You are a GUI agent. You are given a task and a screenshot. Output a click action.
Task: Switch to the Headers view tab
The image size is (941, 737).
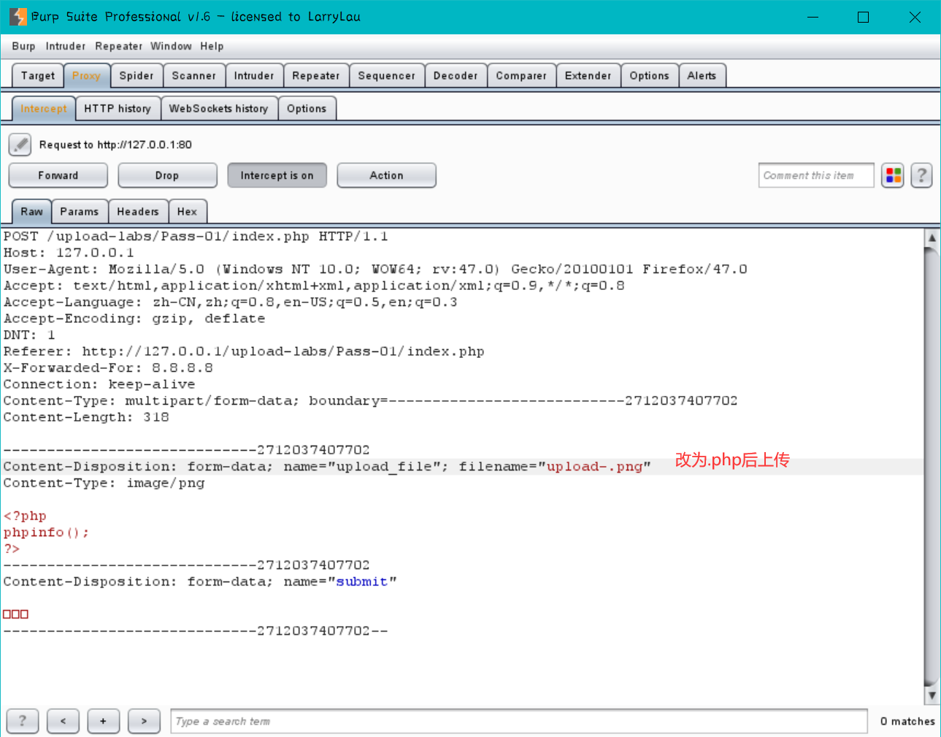[x=138, y=212]
